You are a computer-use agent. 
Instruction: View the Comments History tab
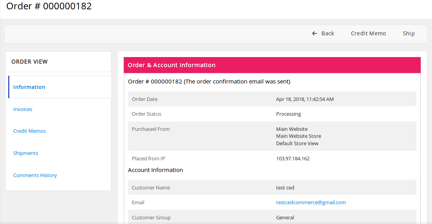(35, 175)
